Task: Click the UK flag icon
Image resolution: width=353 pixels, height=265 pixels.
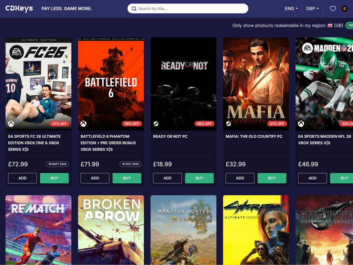Action: click(x=330, y=26)
